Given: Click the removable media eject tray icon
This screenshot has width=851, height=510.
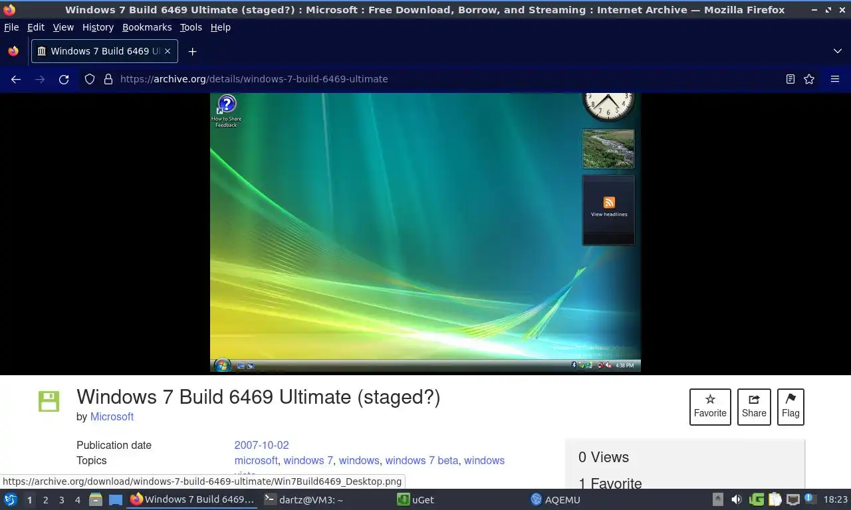Looking at the screenshot, I should point(718,499).
